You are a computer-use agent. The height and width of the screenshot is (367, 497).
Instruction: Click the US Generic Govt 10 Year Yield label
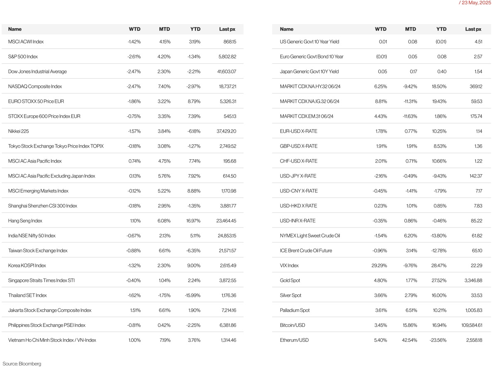point(309,42)
